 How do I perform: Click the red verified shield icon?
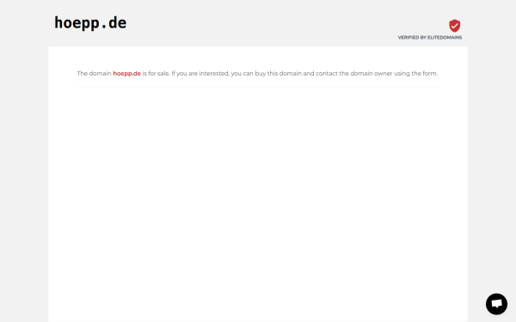[454, 26]
